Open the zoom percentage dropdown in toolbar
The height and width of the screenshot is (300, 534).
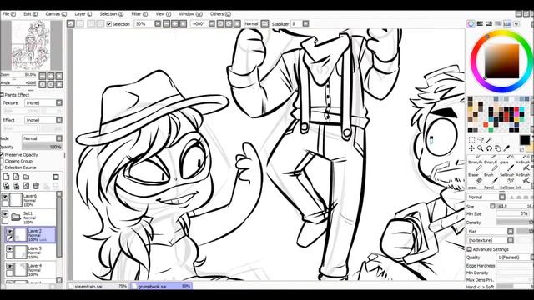(158, 24)
